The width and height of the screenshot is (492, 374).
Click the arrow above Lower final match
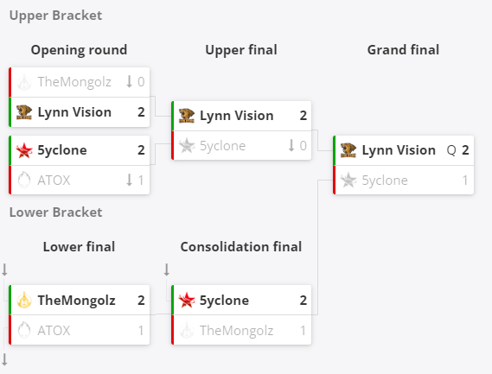coord(4,269)
